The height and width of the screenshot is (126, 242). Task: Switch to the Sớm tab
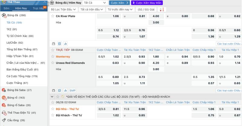pyautogui.click(x=6, y=8)
